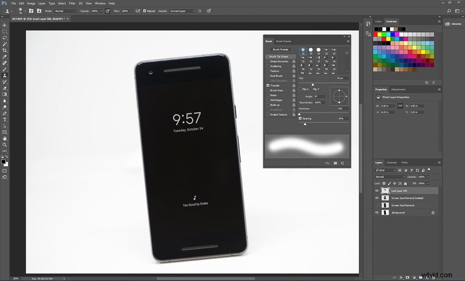465x281 pixels.
Task: Open the layer blend mode Normal dropdown
Action: point(389,176)
